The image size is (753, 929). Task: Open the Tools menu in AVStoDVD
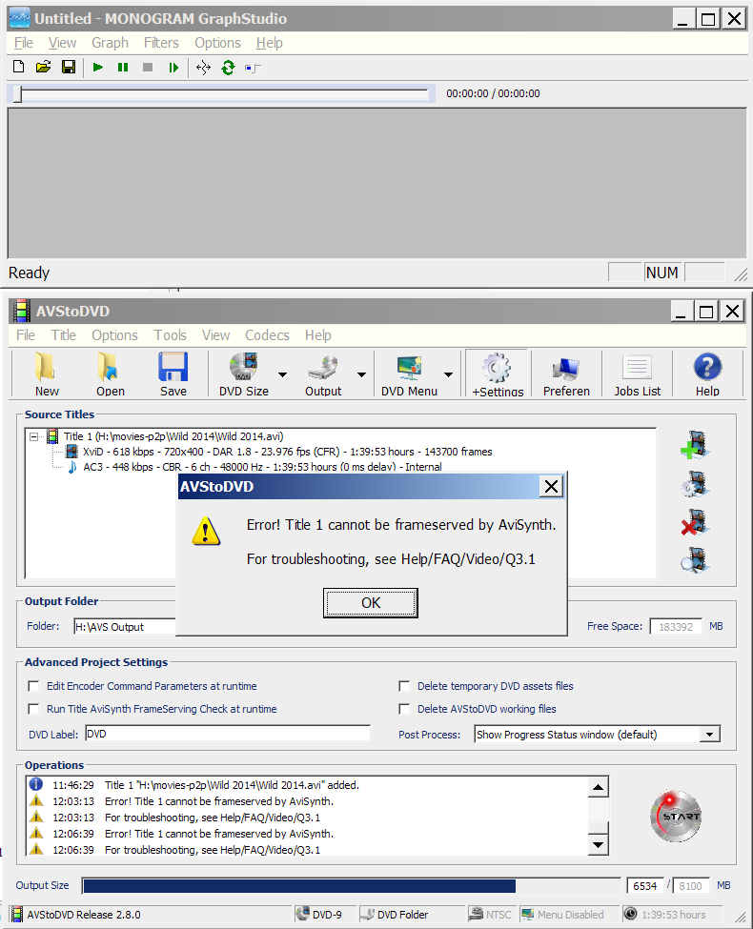tap(171, 335)
